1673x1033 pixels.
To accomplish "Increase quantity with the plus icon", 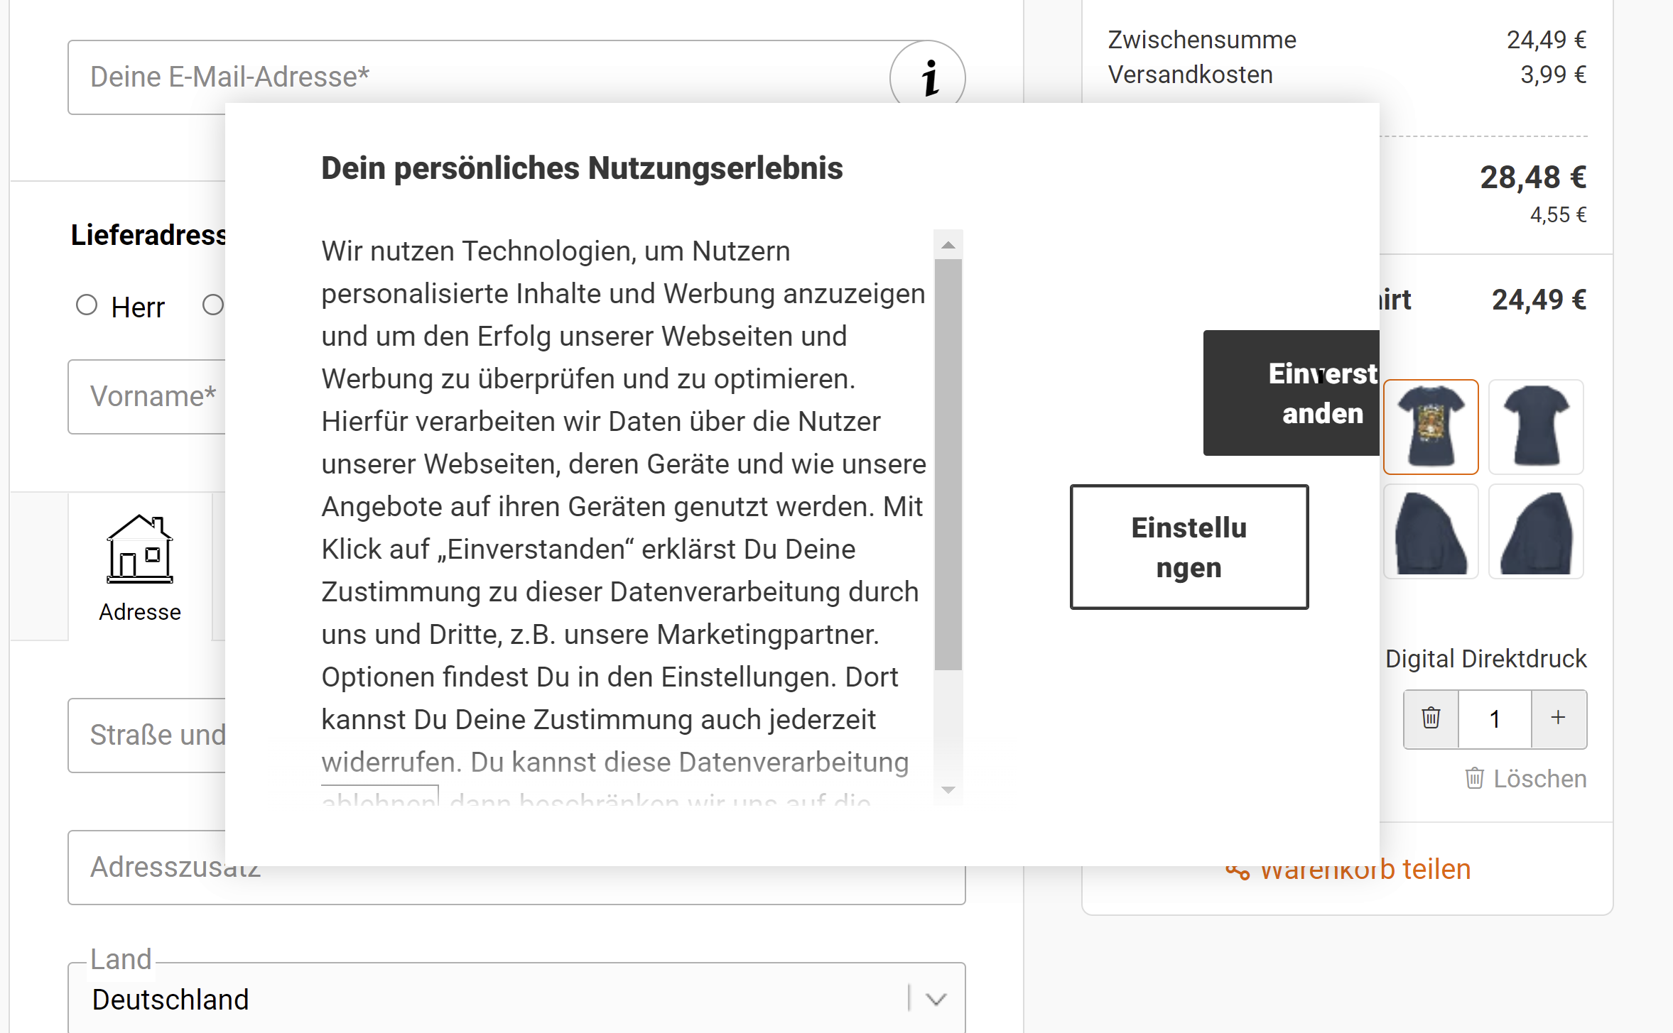I will point(1558,718).
